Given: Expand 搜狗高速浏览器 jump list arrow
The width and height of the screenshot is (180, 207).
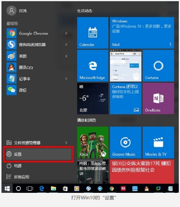Looking at the screenshot, I should 66,45.
